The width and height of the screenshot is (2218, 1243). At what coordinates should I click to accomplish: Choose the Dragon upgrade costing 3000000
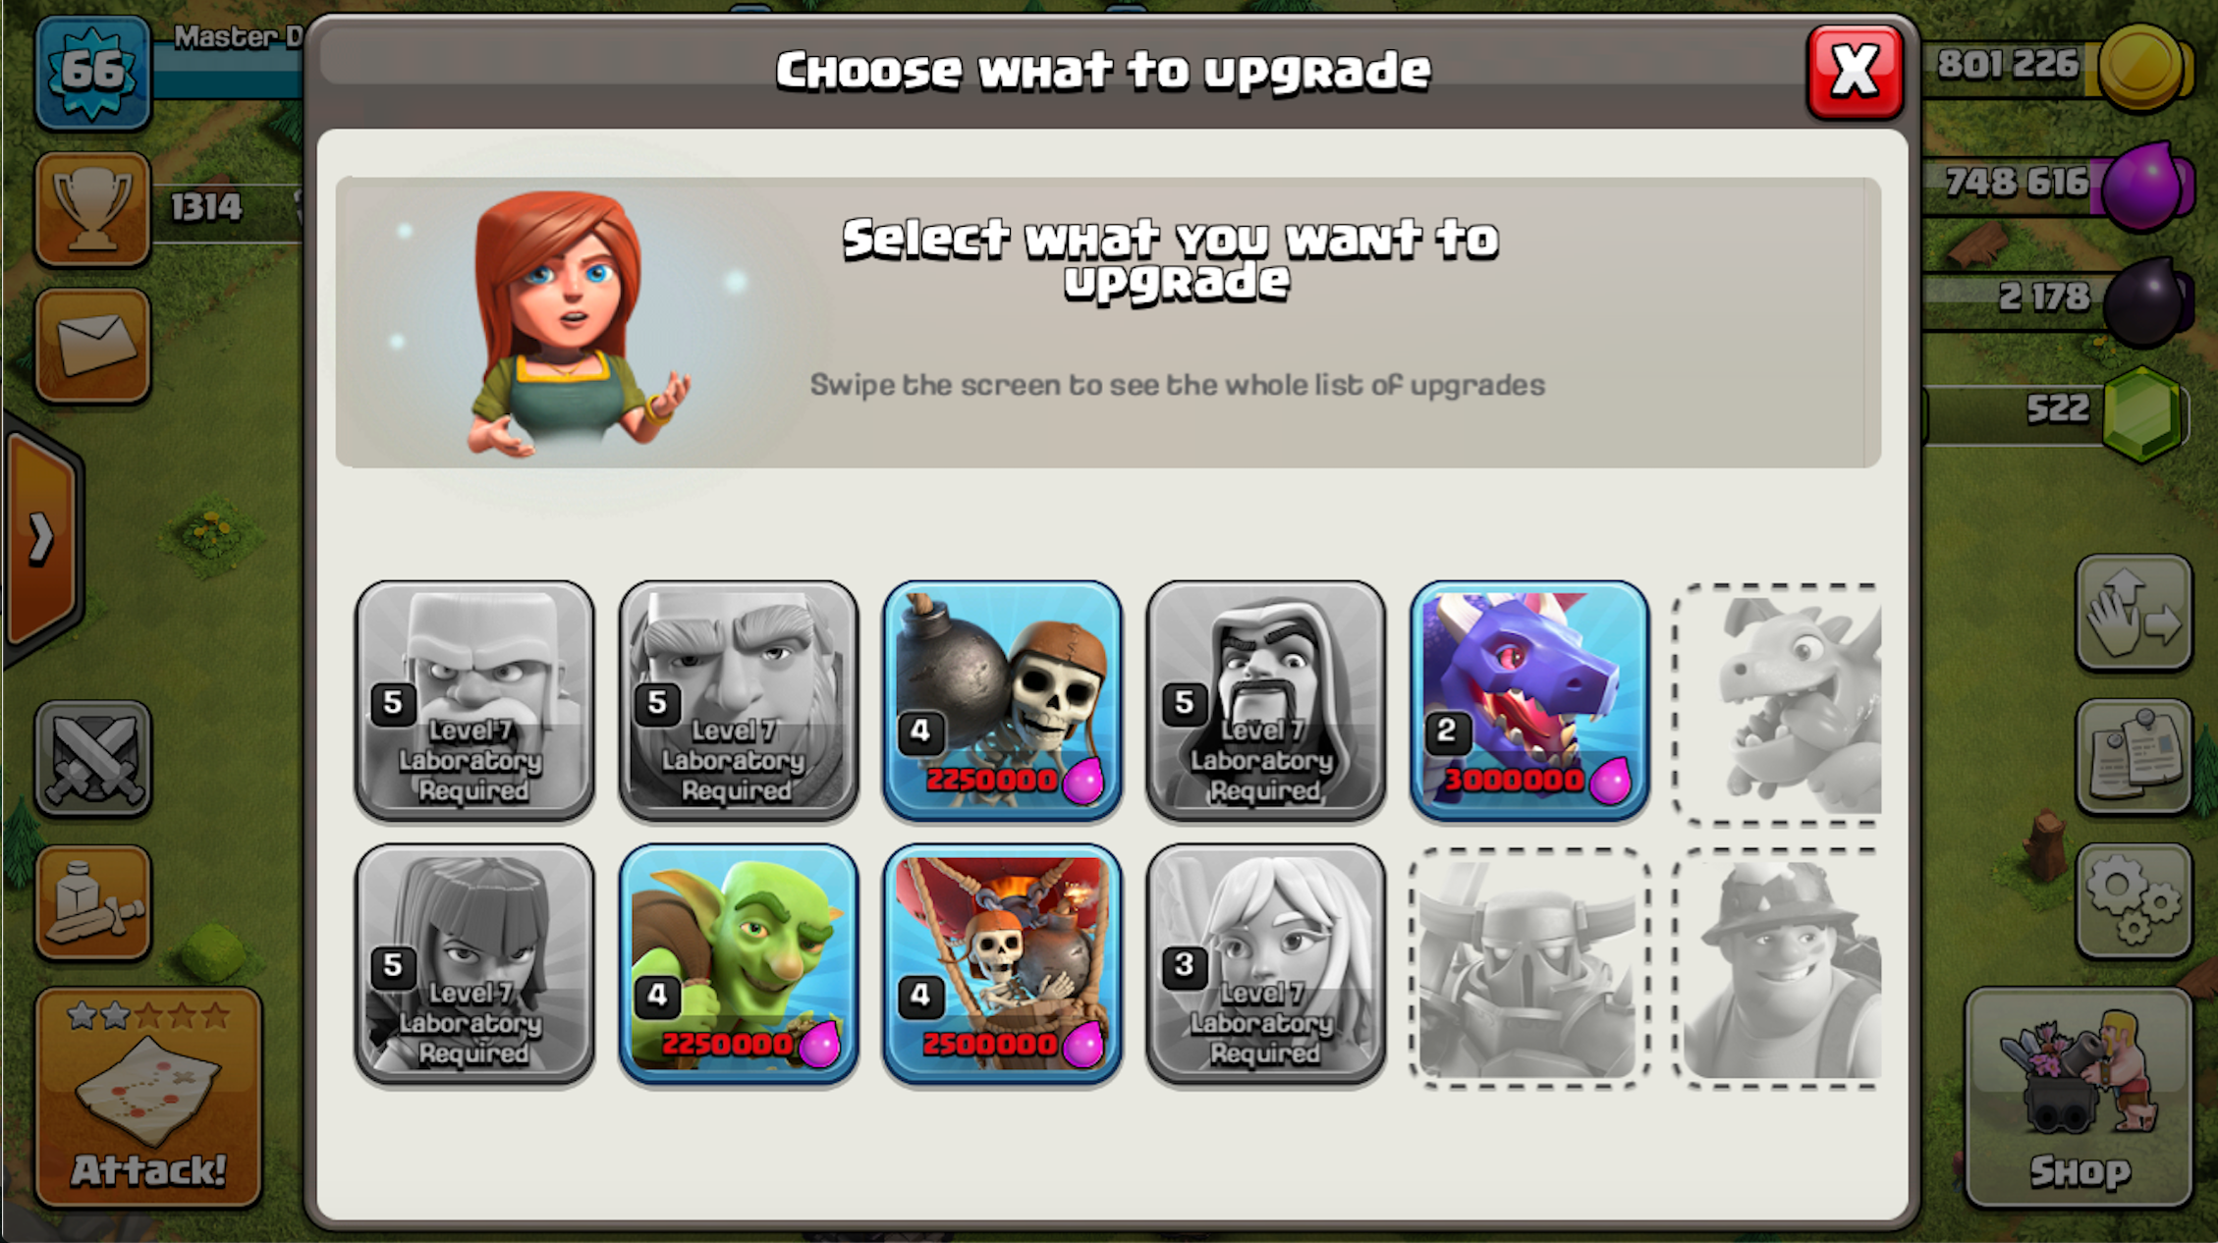[x=1529, y=701]
